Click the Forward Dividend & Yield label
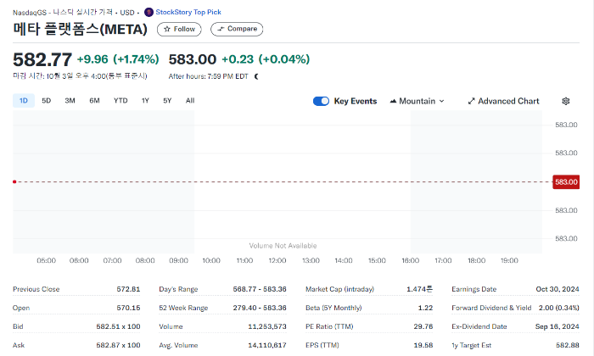The width and height of the screenshot is (594, 356). 491,308
